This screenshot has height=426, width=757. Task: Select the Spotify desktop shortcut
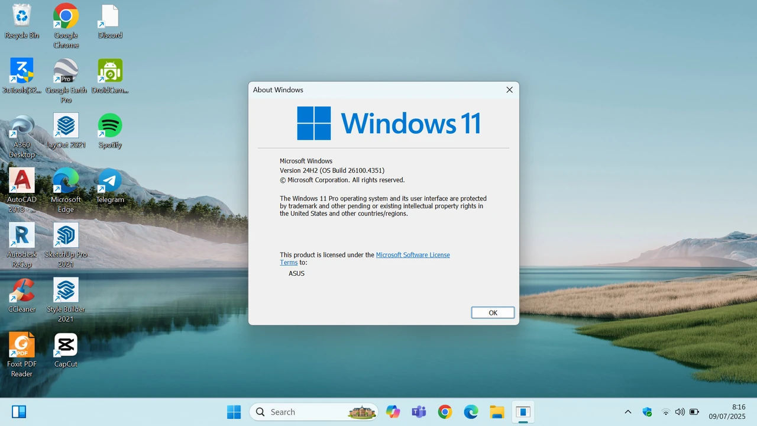(x=110, y=131)
